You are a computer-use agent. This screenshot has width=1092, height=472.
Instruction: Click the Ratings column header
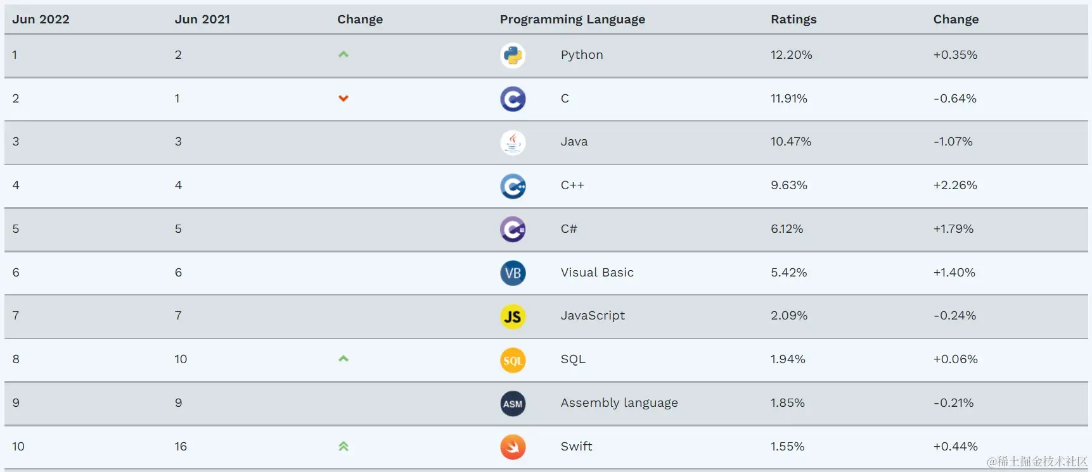point(793,19)
